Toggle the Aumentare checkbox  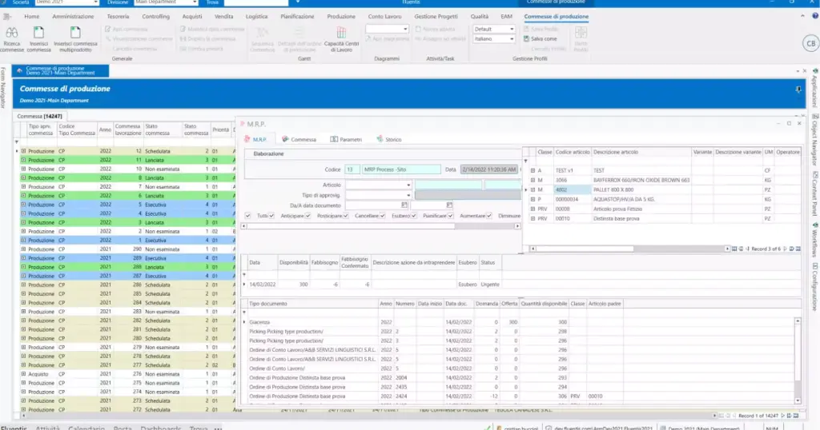point(489,216)
